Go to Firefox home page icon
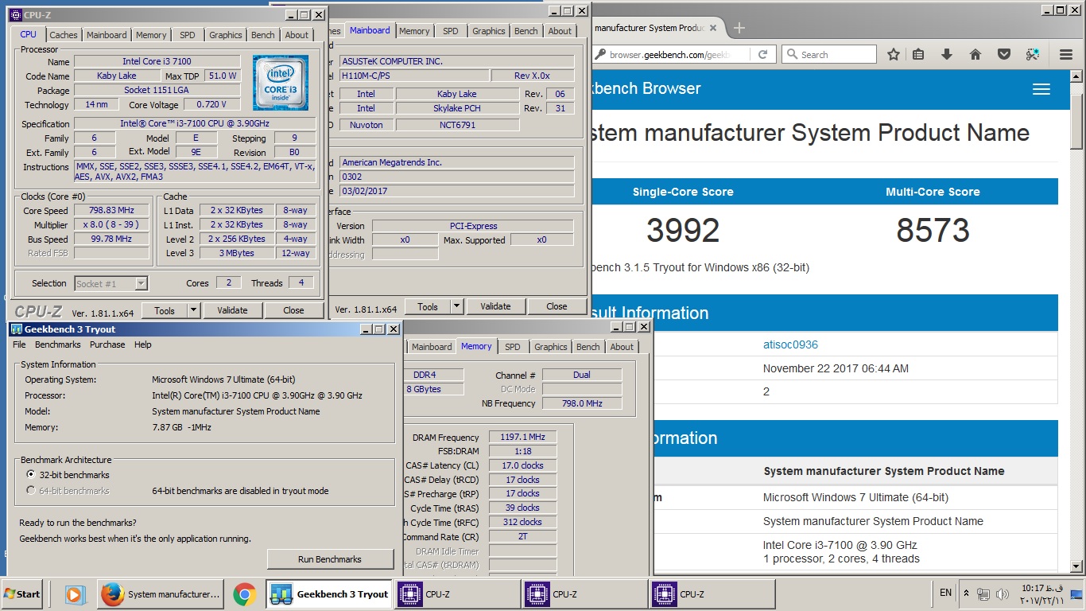Screen dimensions: 1086x611 pyautogui.click(x=975, y=55)
